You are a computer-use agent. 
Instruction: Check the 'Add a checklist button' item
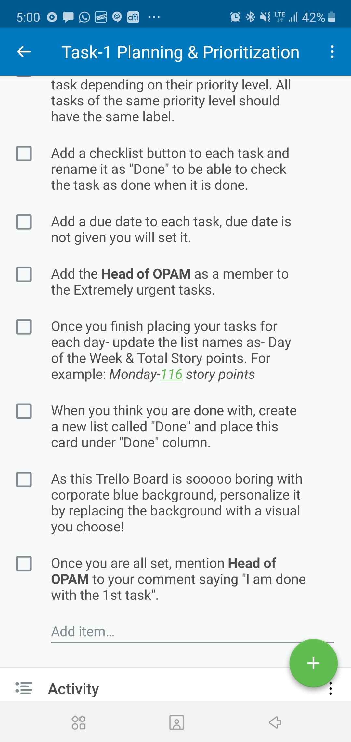(24, 154)
